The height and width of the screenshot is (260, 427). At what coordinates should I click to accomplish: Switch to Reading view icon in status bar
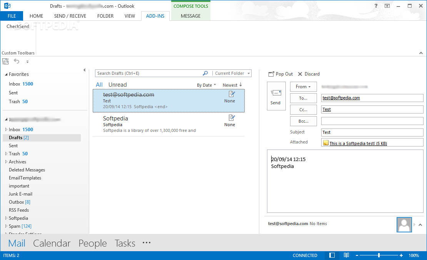point(346,255)
